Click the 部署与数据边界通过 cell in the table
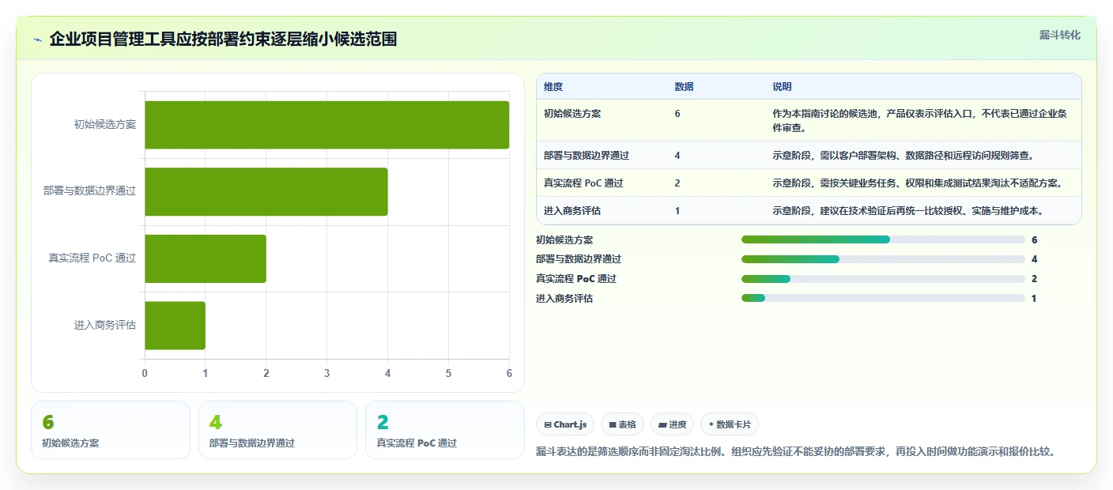Viewport: 1113px width, 490px height. click(587, 156)
